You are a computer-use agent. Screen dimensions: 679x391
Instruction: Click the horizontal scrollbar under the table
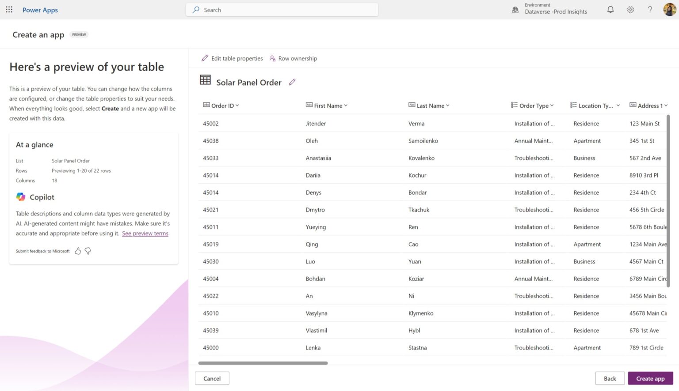pyautogui.click(x=263, y=363)
